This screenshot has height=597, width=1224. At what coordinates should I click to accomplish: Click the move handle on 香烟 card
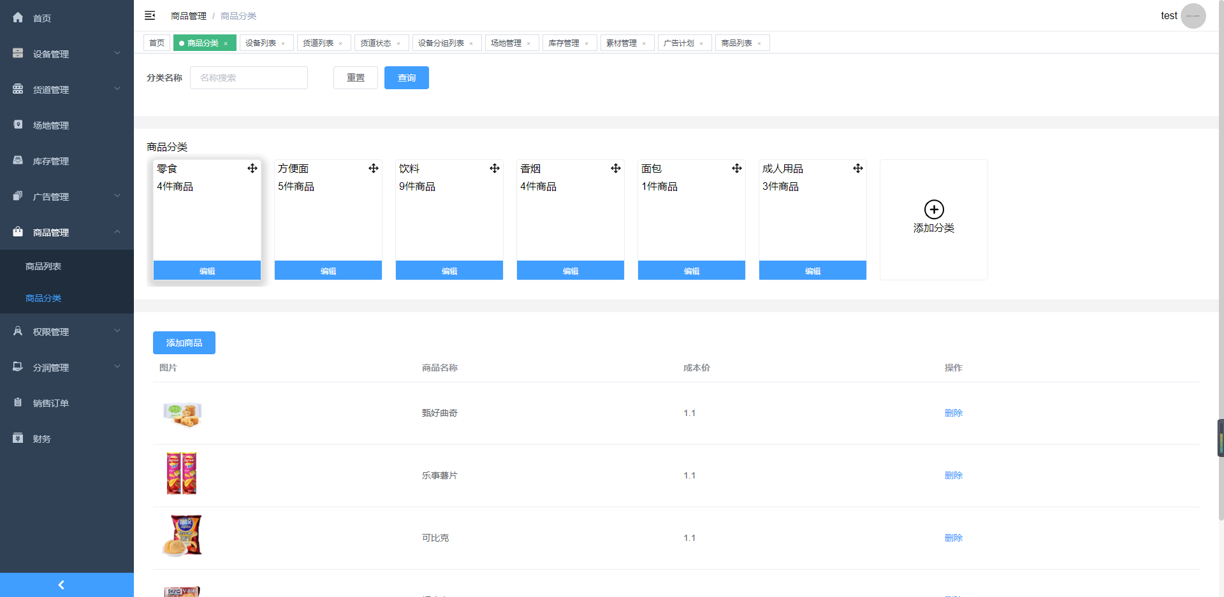tap(616, 168)
